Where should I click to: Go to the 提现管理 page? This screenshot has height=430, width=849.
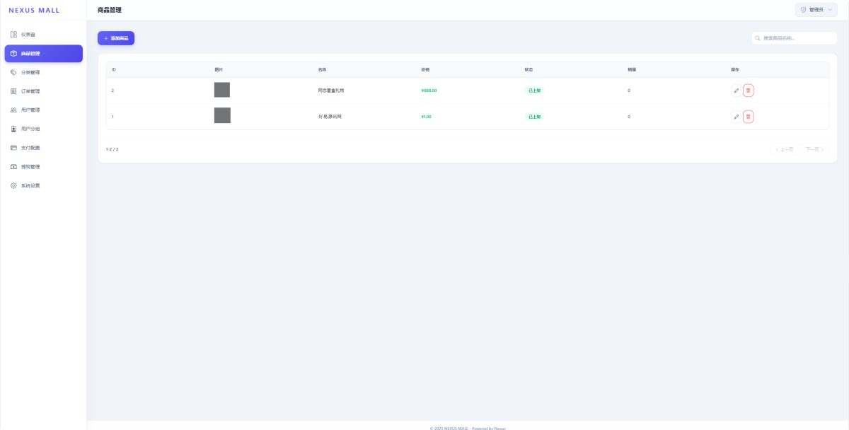click(43, 167)
